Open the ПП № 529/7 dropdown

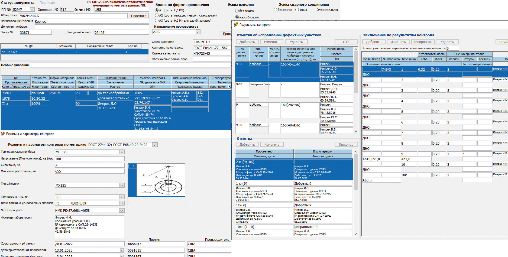[32, 10]
